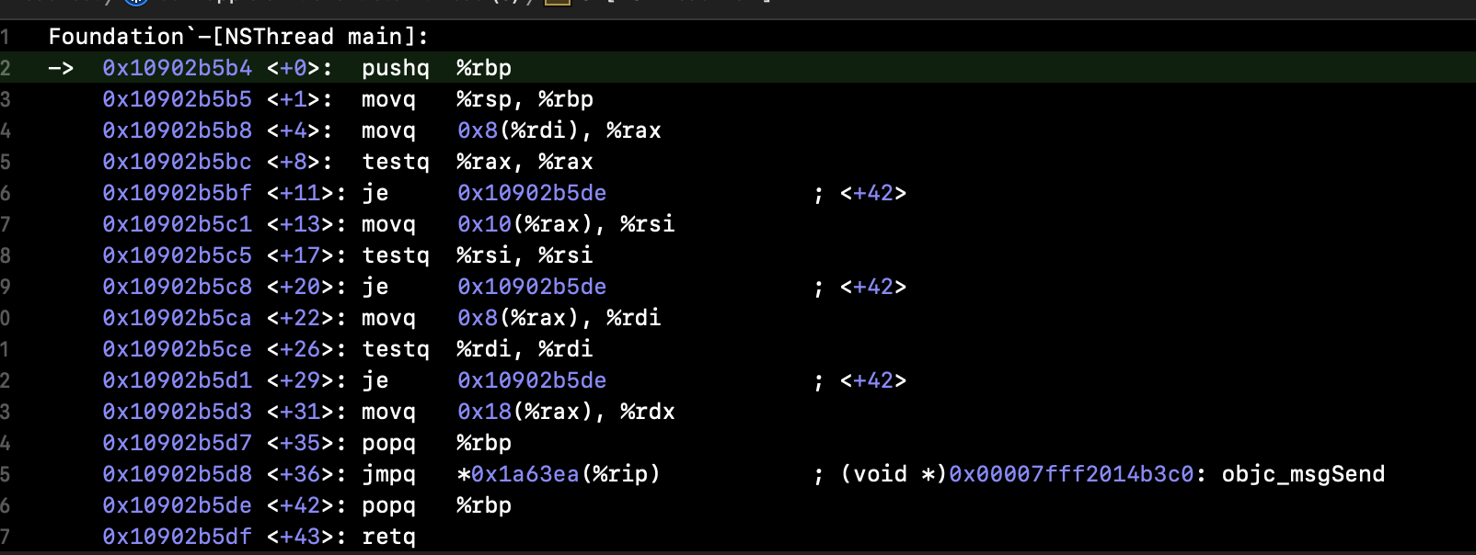Click the current instruction pointer arrow
Screen dimensions: 1476x555
61,68
